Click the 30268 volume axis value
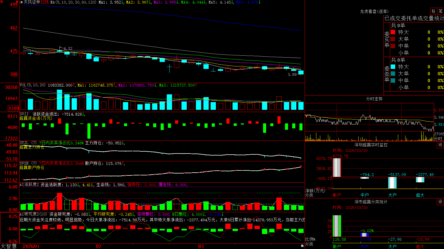Image resolution: width=444 pixels, height=249 pixels. point(11,87)
